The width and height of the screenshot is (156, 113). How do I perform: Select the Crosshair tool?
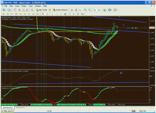[x=47, y=14]
